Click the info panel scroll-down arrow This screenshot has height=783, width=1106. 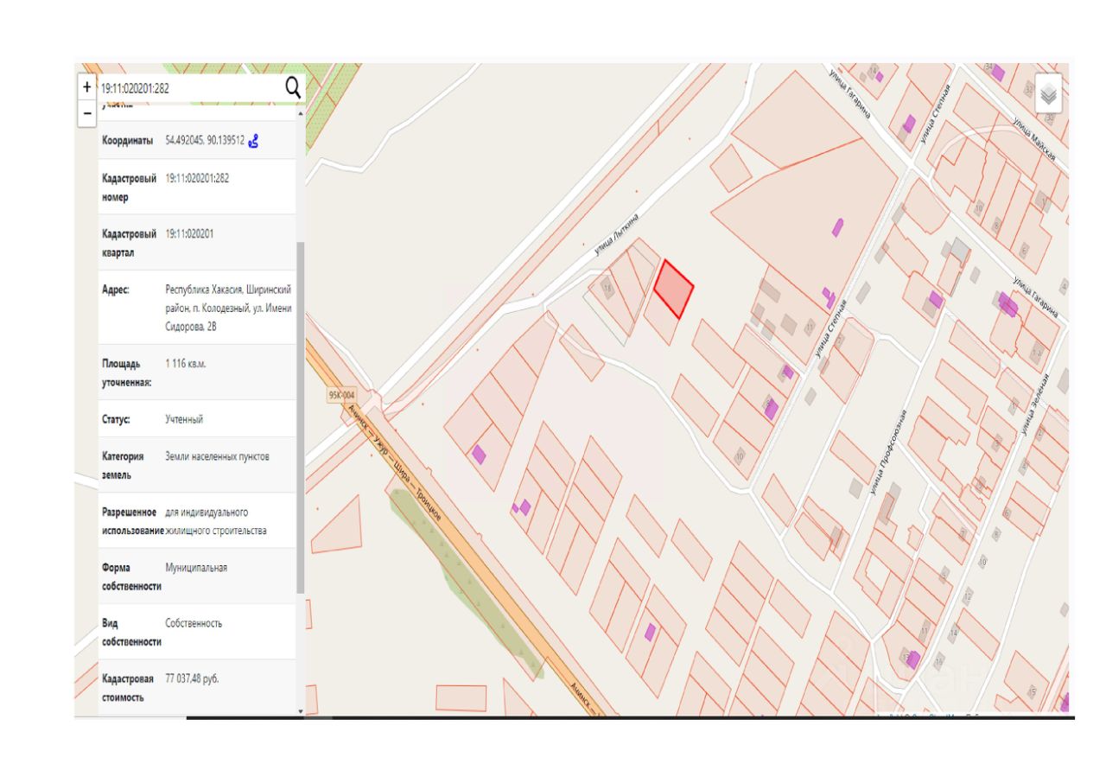tap(301, 710)
